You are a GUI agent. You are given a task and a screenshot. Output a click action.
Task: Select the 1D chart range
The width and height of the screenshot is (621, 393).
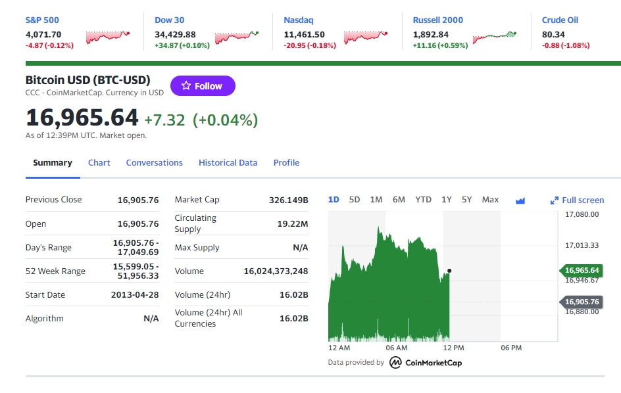[x=334, y=200]
